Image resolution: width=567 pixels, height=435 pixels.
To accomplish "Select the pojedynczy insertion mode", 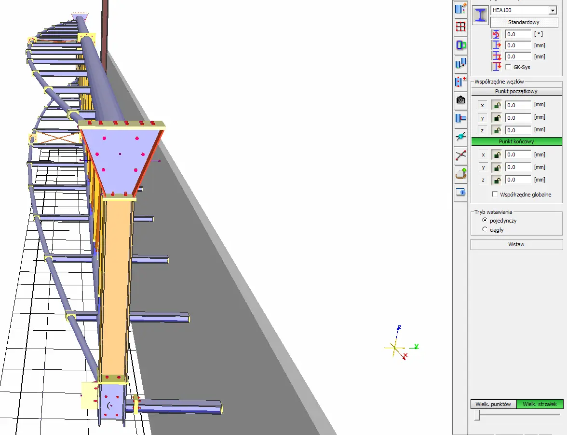I will coord(485,220).
